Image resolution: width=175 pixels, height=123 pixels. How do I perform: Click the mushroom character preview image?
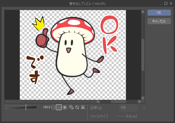pos(73,55)
